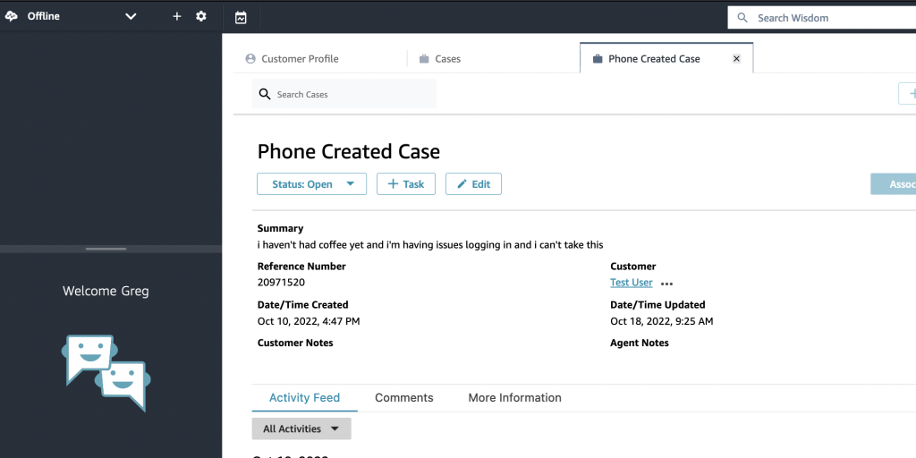Add a new Task to case
Screen dimensions: 916x458
pyautogui.click(x=405, y=184)
